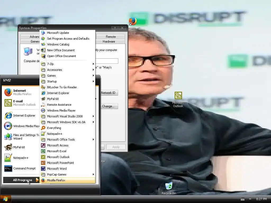
Task: Open Microsoft Access
Action: 67,145
